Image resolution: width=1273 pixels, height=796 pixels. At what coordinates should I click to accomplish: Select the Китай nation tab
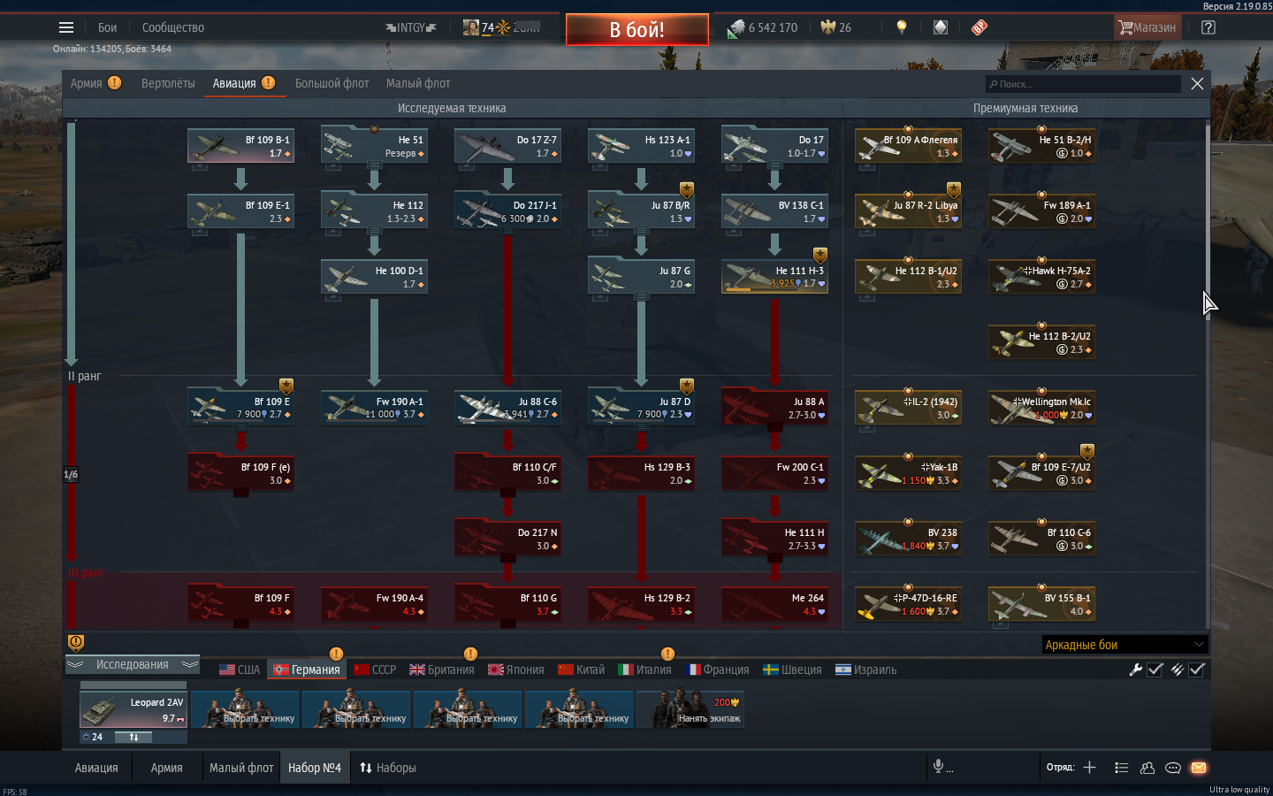581,670
